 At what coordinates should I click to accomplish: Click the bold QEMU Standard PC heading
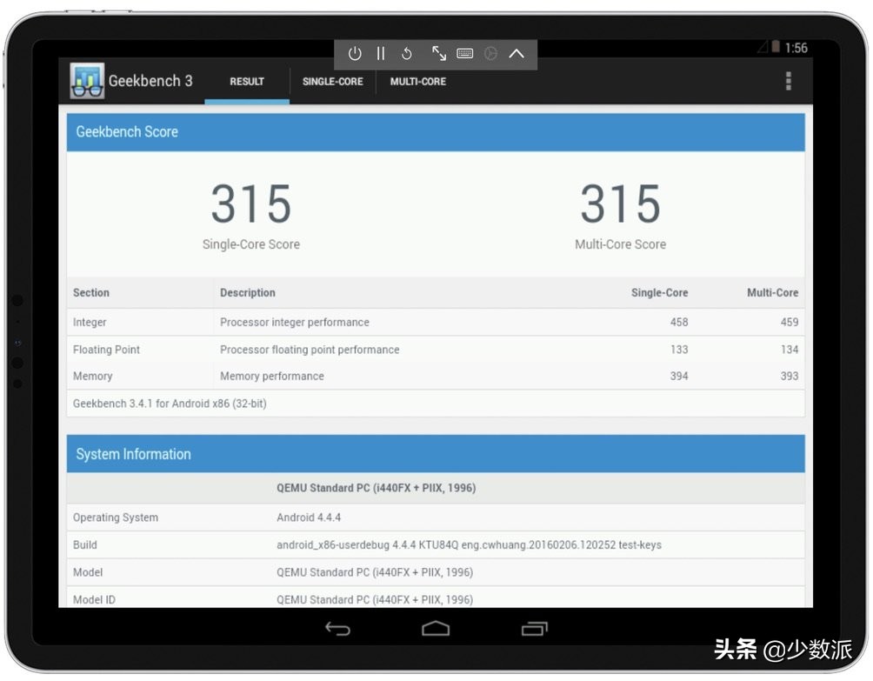point(377,488)
